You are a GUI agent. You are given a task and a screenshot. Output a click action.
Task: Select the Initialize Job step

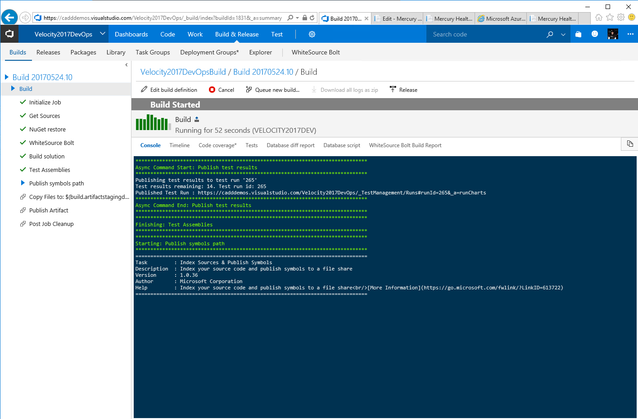pos(45,102)
